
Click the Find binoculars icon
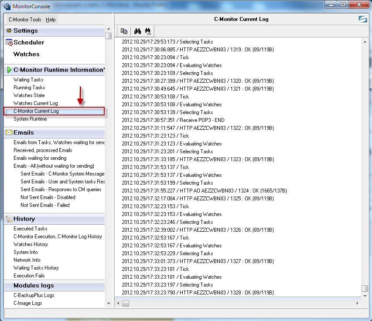pyautogui.click(x=137, y=31)
